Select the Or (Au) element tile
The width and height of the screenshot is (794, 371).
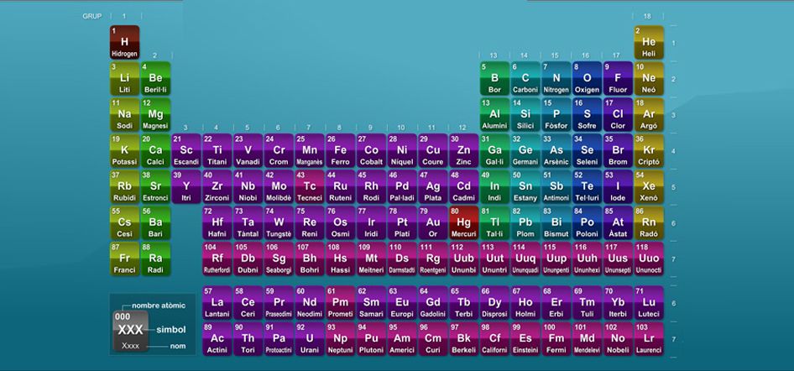point(433,223)
